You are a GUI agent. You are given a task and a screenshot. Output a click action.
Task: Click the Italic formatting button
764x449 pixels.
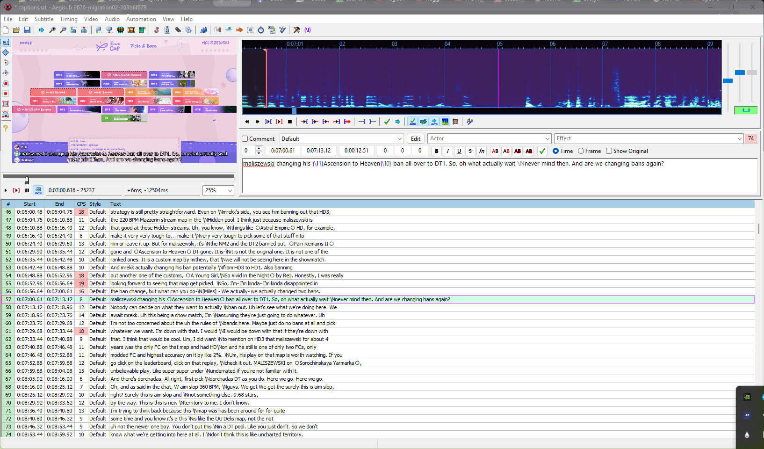click(447, 151)
